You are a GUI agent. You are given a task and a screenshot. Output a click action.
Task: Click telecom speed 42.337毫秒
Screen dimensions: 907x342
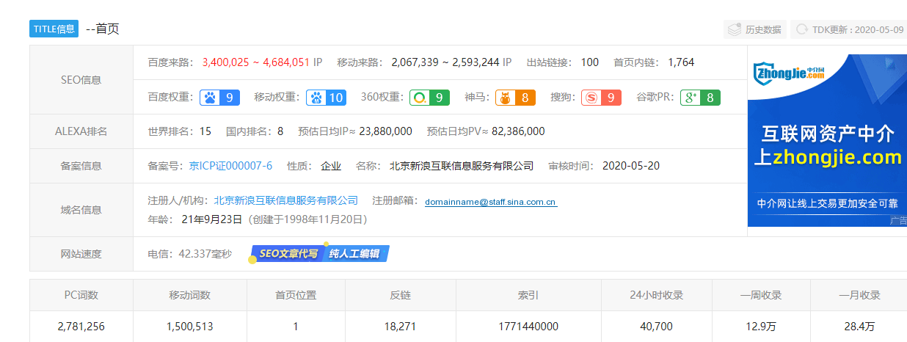click(205, 254)
